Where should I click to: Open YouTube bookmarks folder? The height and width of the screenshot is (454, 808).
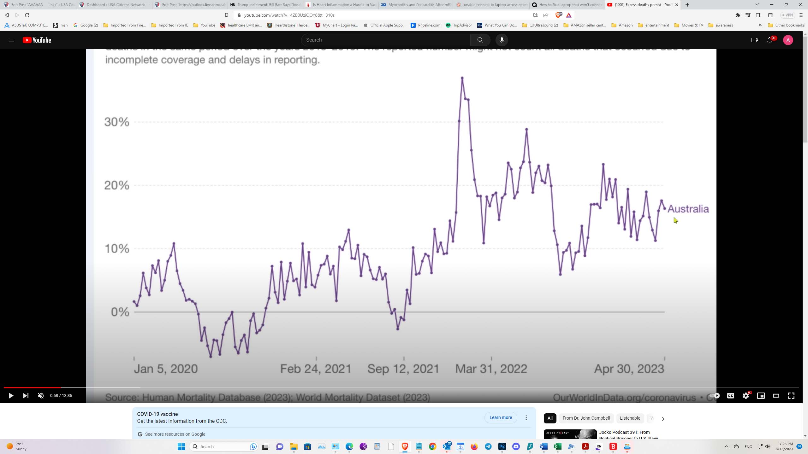point(204,25)
